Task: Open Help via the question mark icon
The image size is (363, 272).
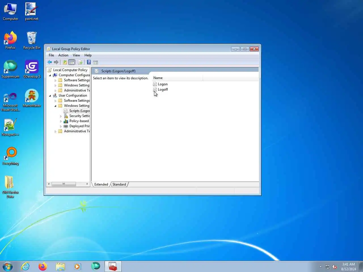Action: coord(89,62)
